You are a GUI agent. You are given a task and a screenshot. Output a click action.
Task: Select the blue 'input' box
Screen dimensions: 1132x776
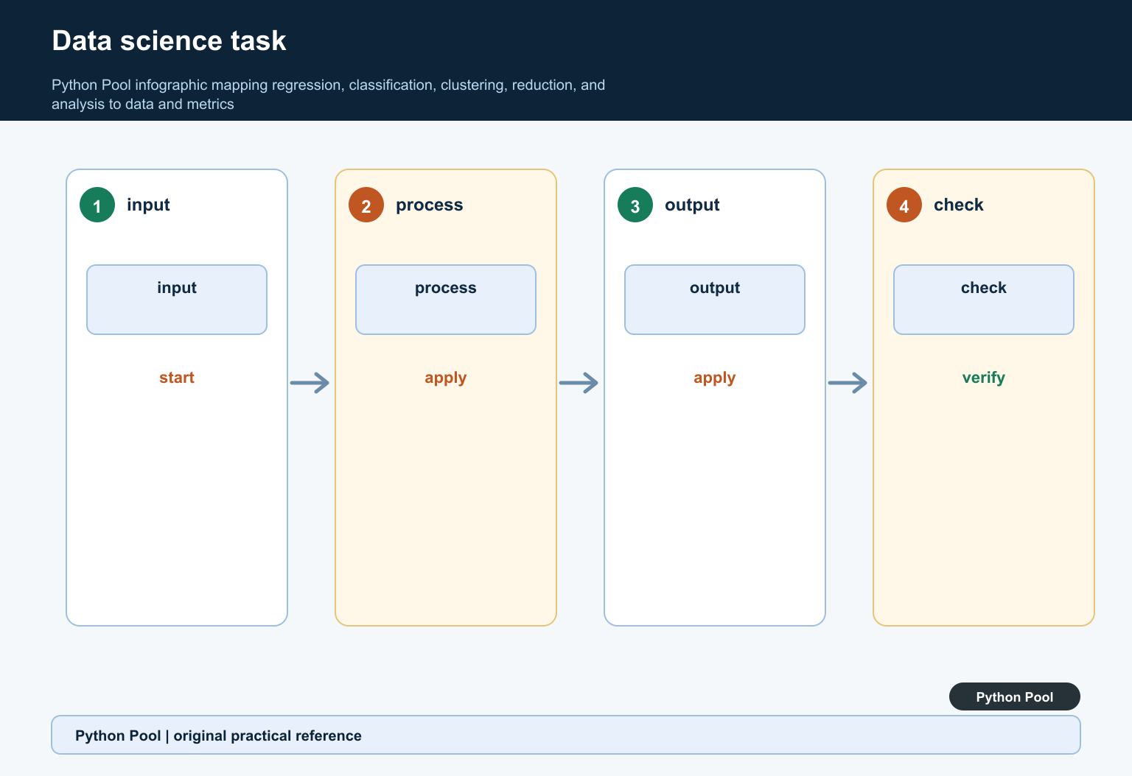pyautogui.click(x=177, y=300)
